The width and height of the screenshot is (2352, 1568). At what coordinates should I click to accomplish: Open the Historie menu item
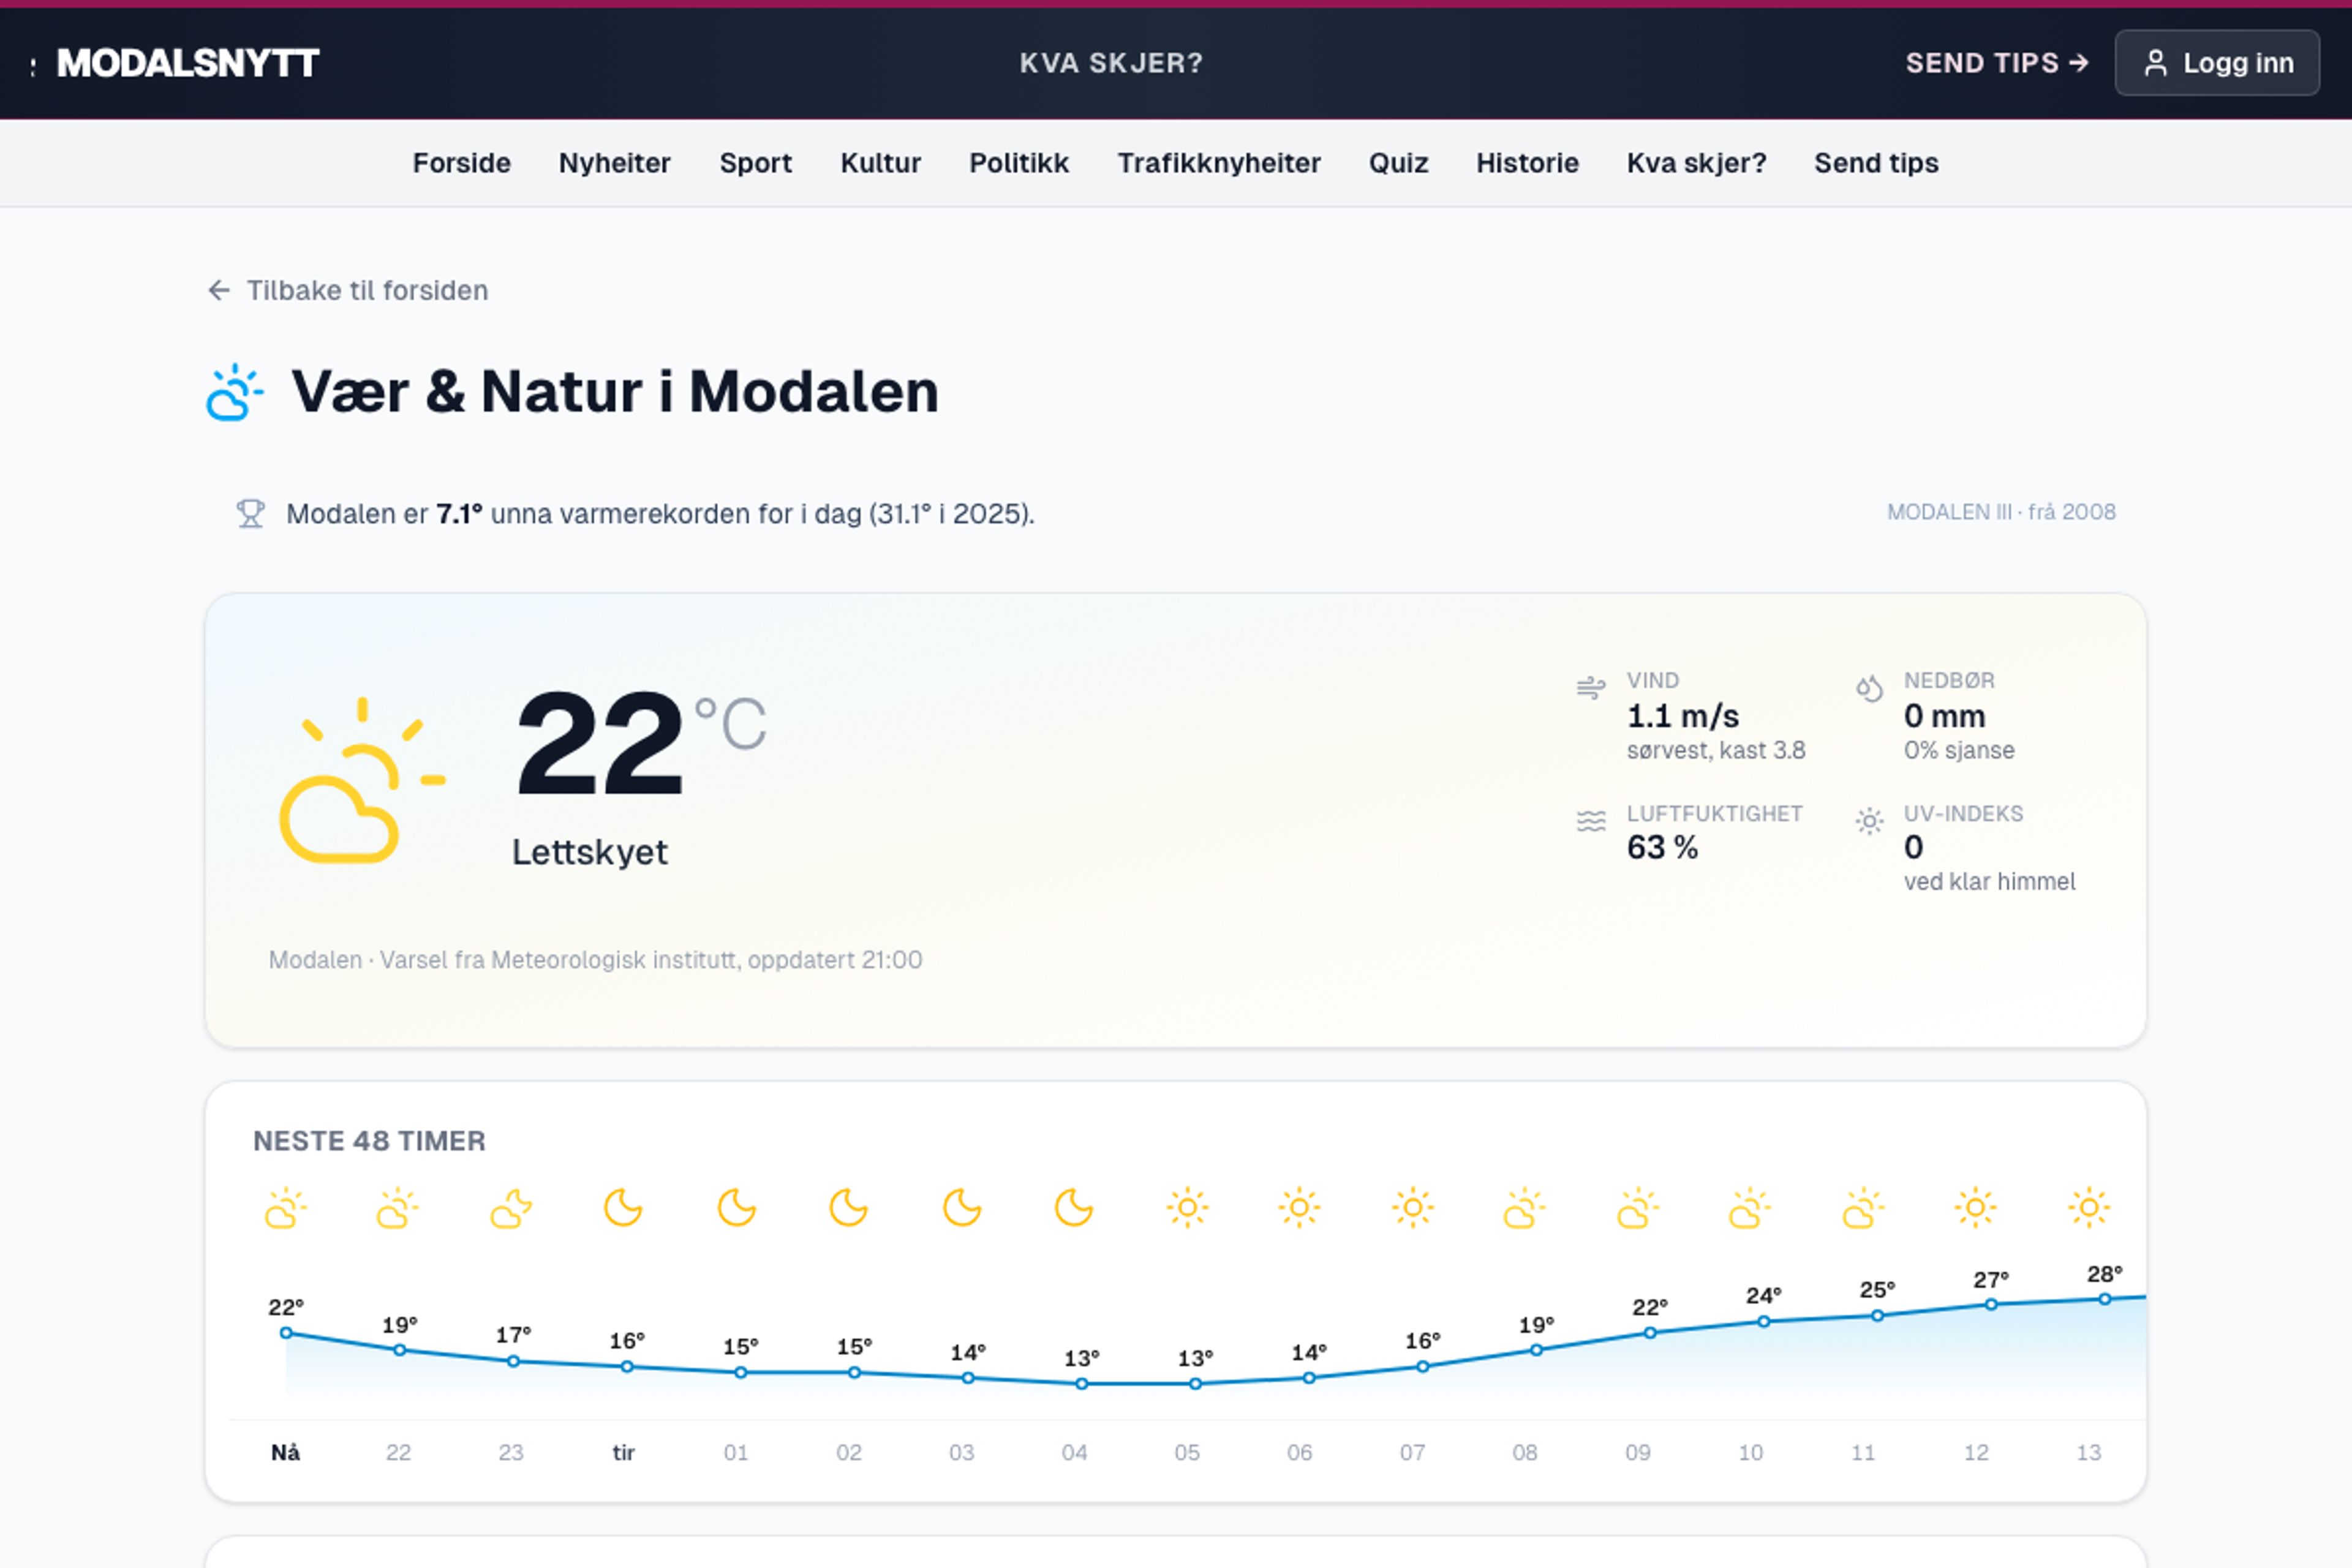1527,163
